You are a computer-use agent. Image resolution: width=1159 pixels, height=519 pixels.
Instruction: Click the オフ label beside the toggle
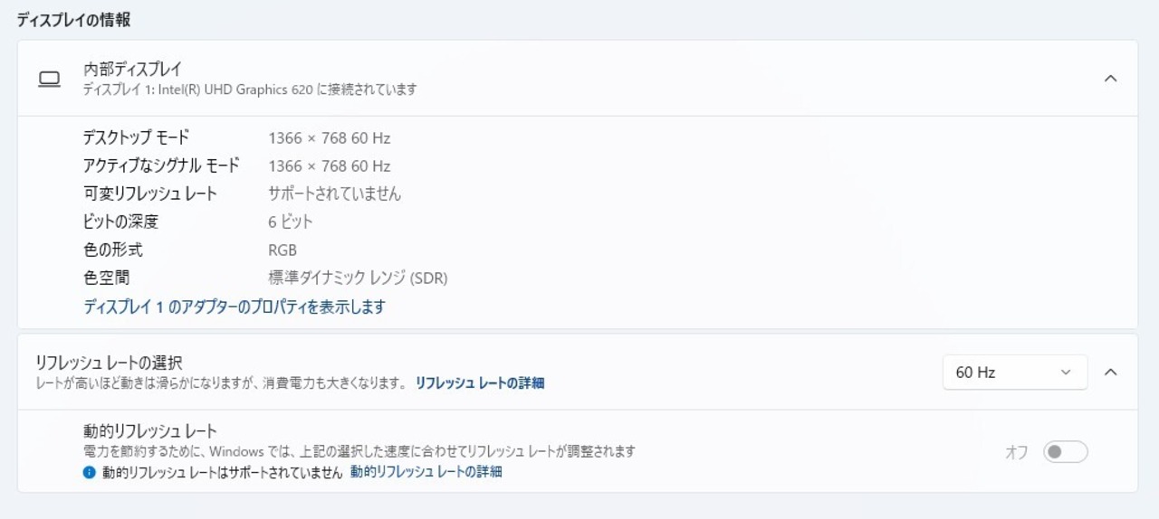(1016, 452)
